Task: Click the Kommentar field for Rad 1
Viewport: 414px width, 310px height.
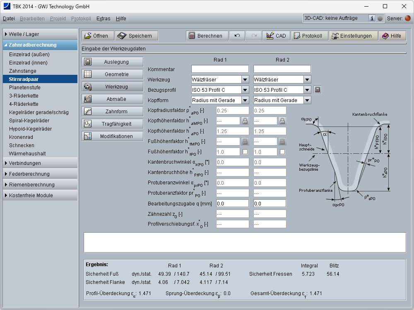Action: pos(220,69)
